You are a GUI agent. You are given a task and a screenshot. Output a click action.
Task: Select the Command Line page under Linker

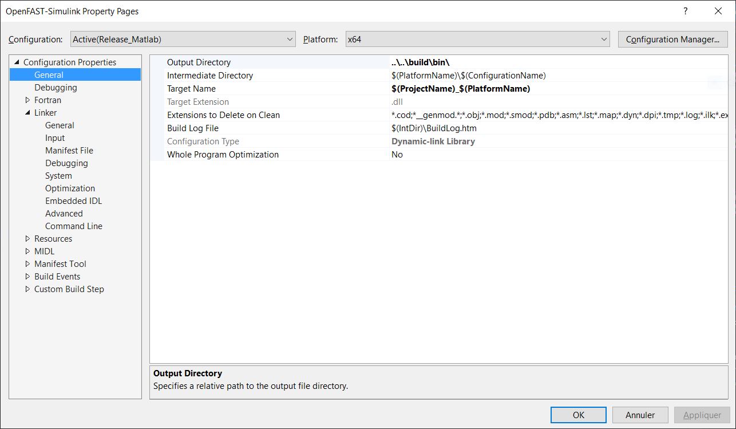(73, 226)
